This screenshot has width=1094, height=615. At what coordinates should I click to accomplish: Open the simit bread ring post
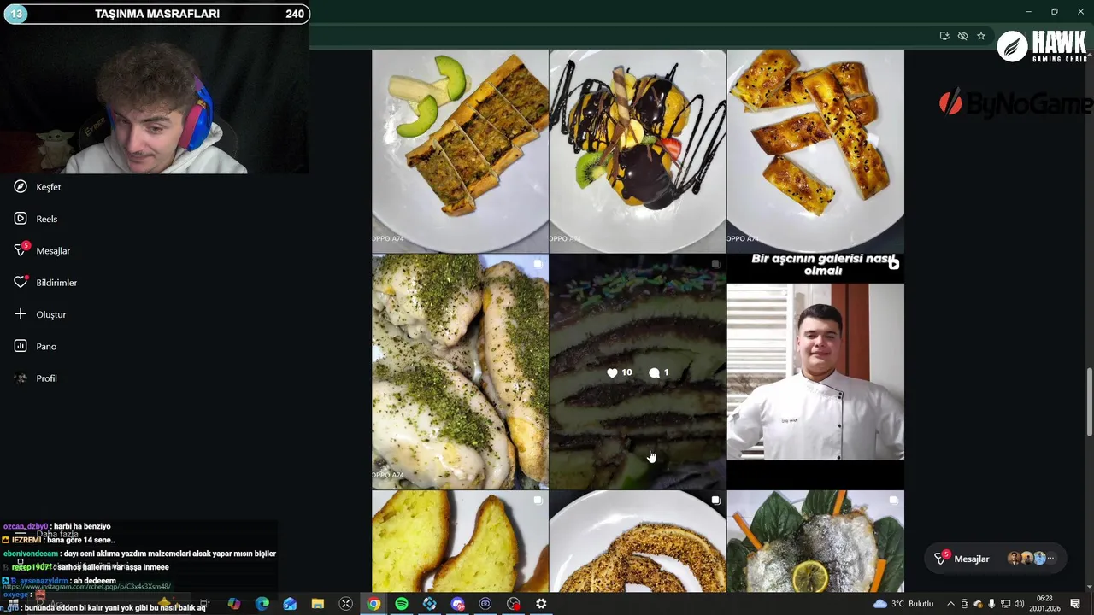[638, 542]
